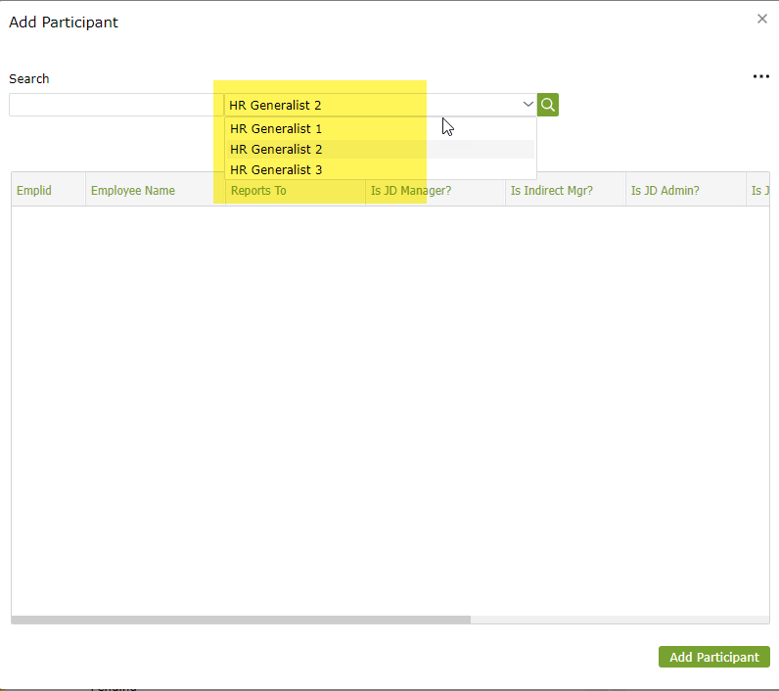The image size is (779, 691).
Task: Pick HR Generalist 3 from the dropdown list
Action: point(276,169)
